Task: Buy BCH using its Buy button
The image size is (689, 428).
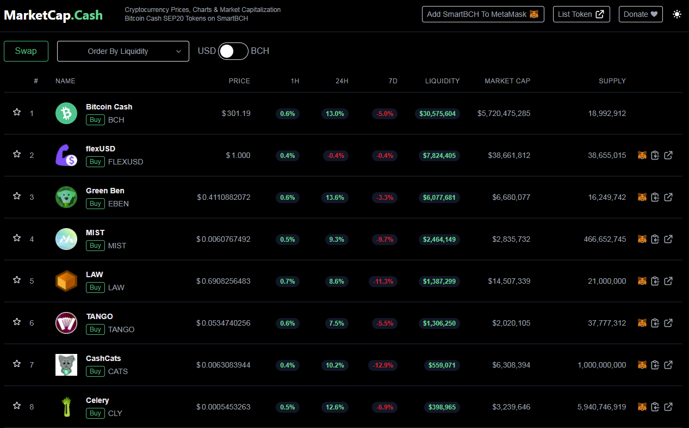Action: (x=95, y=120)
